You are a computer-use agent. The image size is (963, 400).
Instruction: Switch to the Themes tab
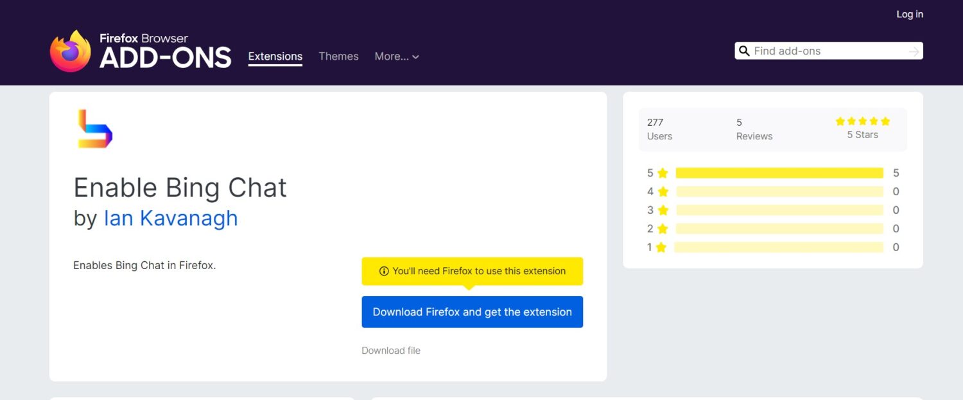pos(338,57)
